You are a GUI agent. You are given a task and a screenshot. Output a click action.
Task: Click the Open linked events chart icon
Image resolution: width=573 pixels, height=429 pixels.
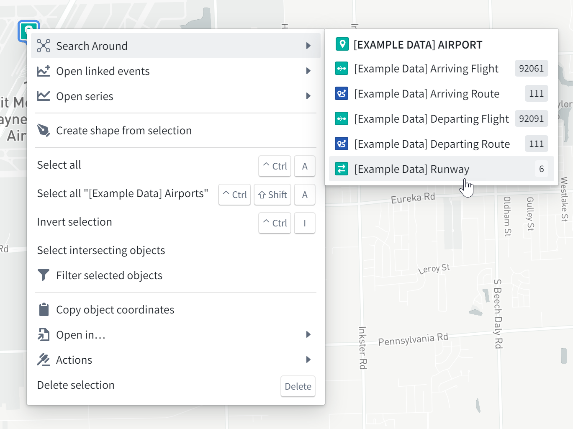click(44, 71)
